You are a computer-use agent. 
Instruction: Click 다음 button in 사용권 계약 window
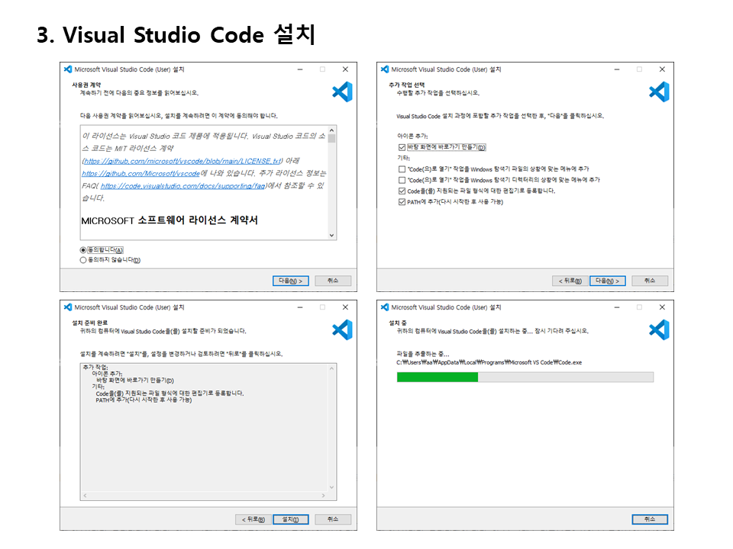pos(291,281)
